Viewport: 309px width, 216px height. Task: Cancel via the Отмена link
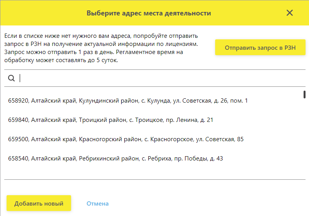(98, 204)
